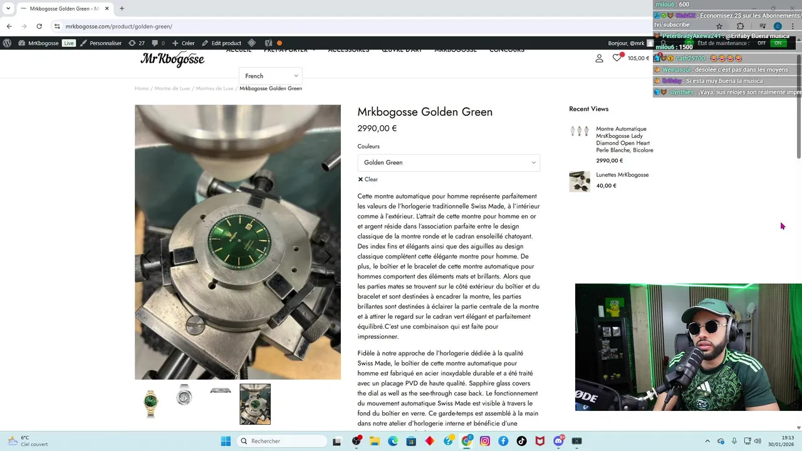Image resolution: width=802 pixels, height=451 pixels.
Task: Turn maintenance mode OFF
Action: point(761,43)
